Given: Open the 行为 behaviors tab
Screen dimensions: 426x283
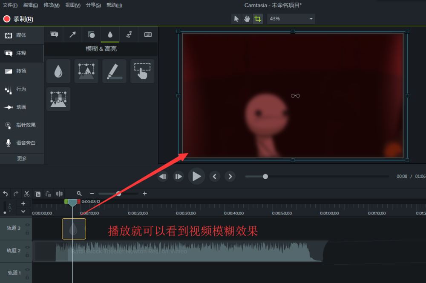Looking at the screenshot, I should 22,89.
